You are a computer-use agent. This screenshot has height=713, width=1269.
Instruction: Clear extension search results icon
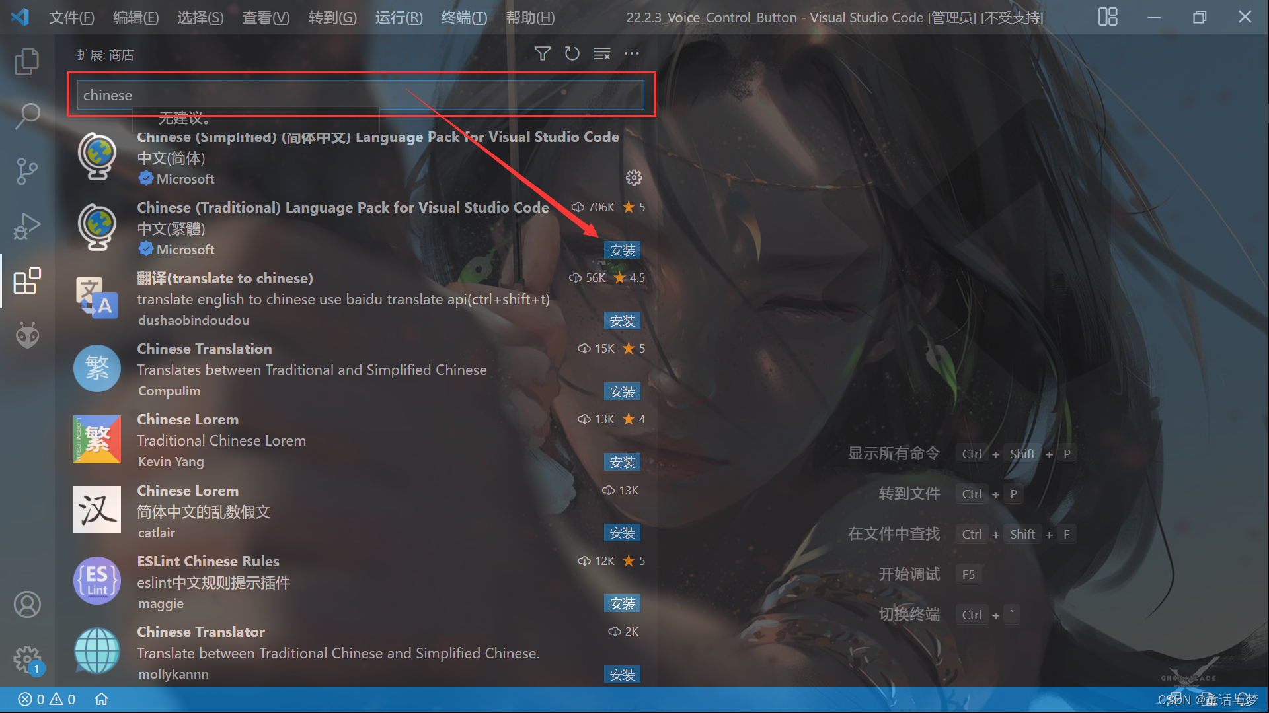[601, 54]
